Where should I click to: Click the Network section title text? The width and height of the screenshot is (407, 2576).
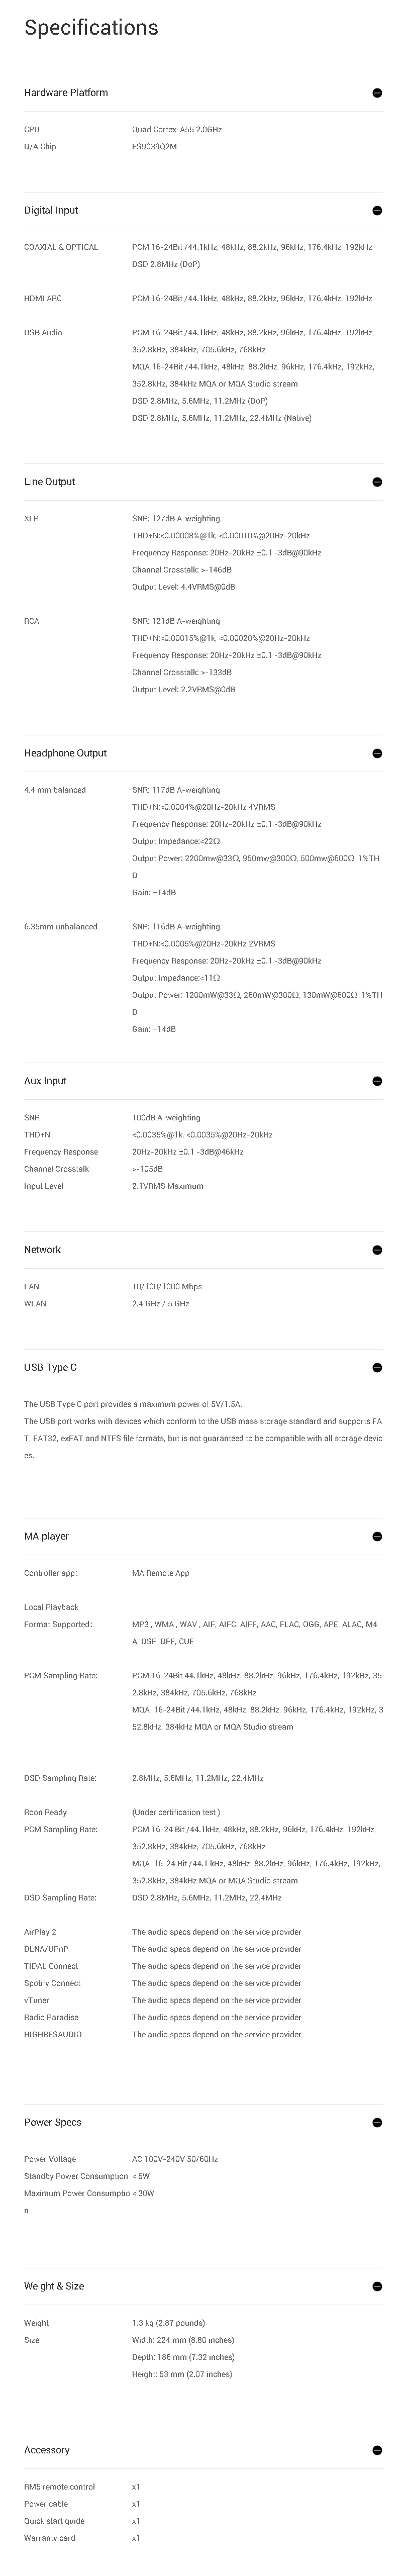coord(43,1250)
